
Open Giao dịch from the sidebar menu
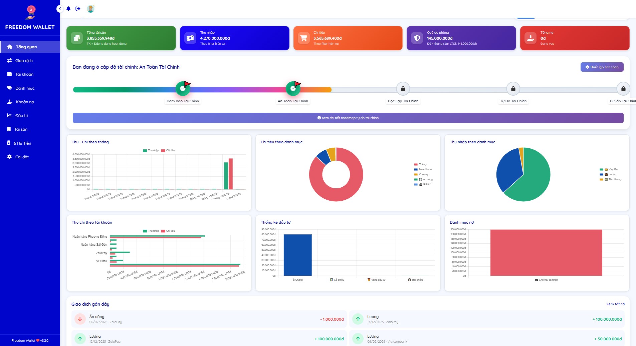click(23, 60)
